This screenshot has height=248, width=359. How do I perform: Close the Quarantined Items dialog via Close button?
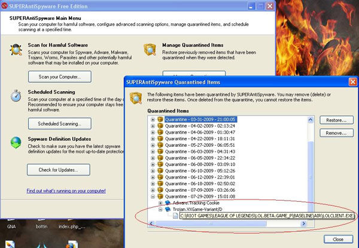339,239
